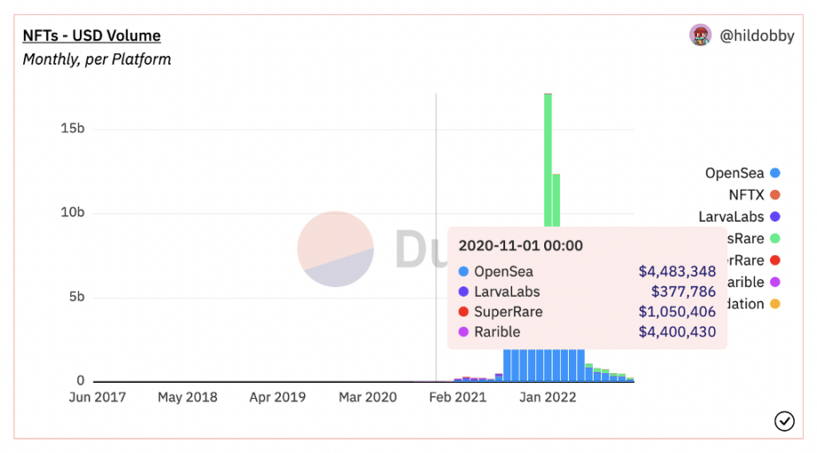Click the OpenSea value $4,483,348
Image resolution: width=817 pixels, height=453 pixels.
click(x=677, y=271)
